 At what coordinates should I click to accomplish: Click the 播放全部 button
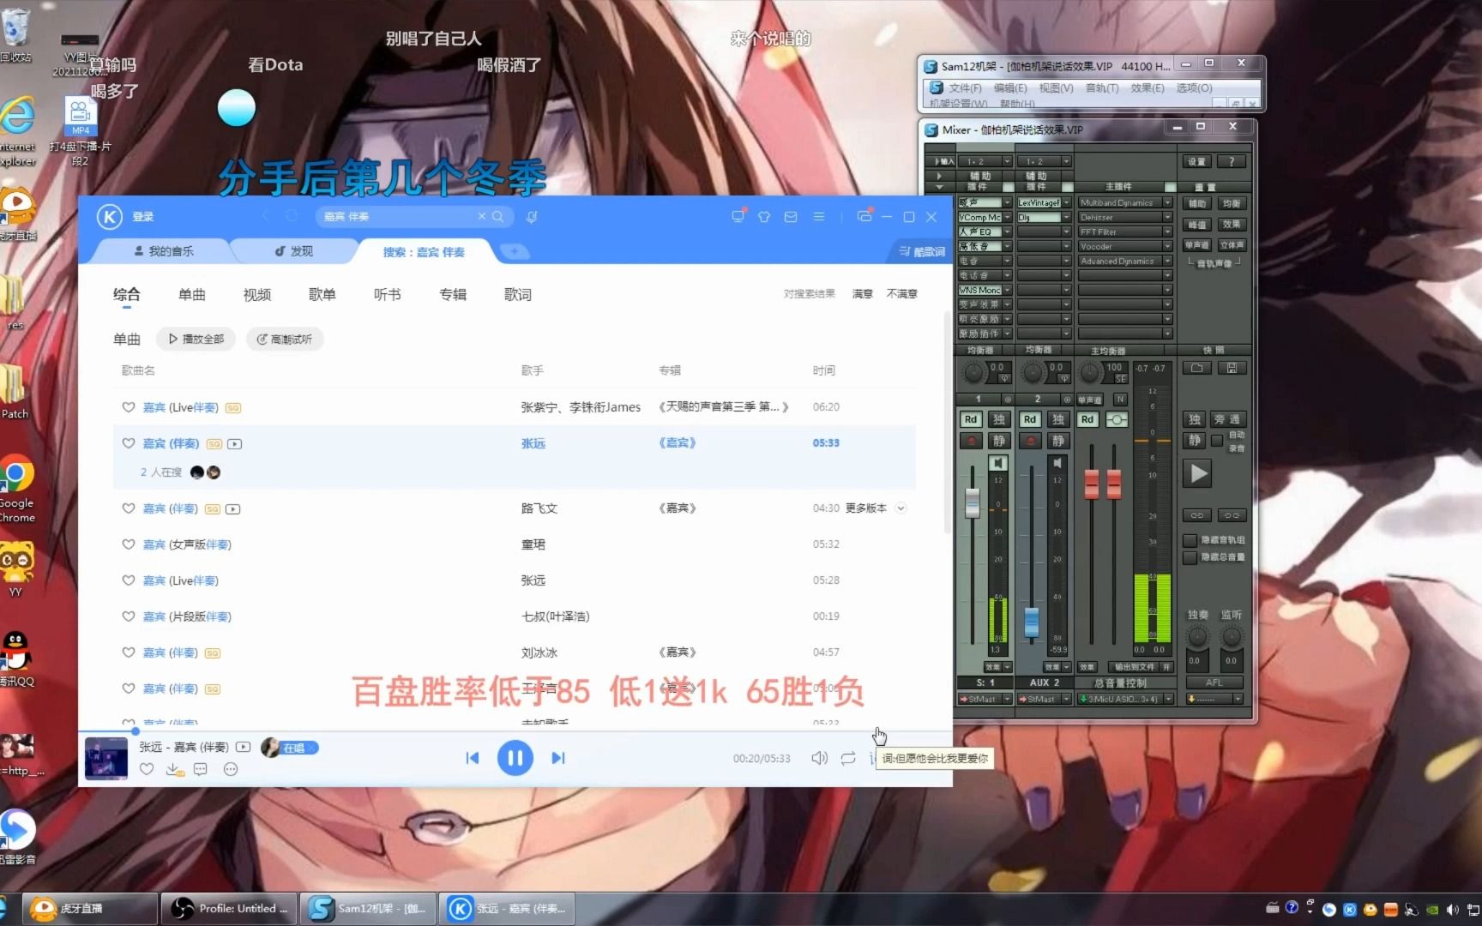tap(196, 339)
